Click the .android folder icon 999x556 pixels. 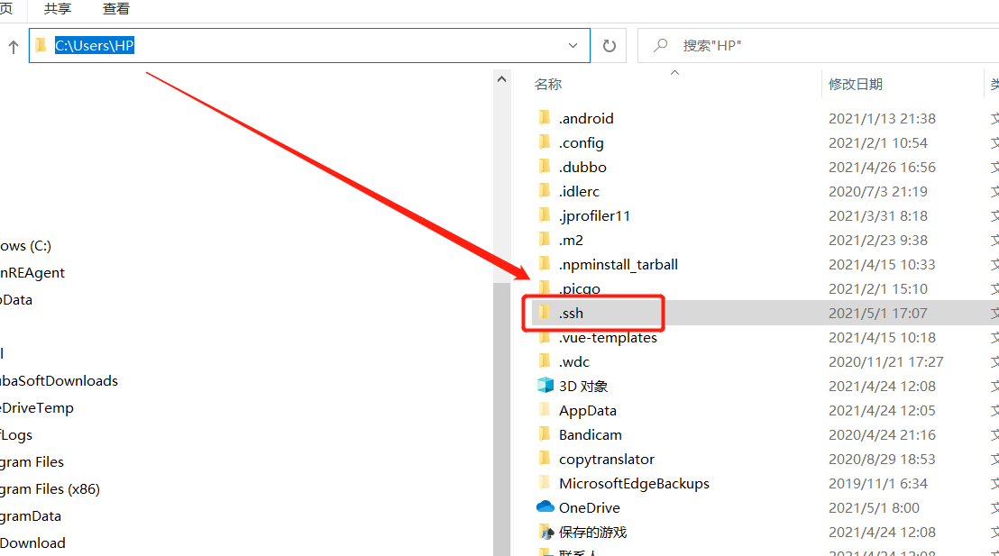[x=545, y=118]
